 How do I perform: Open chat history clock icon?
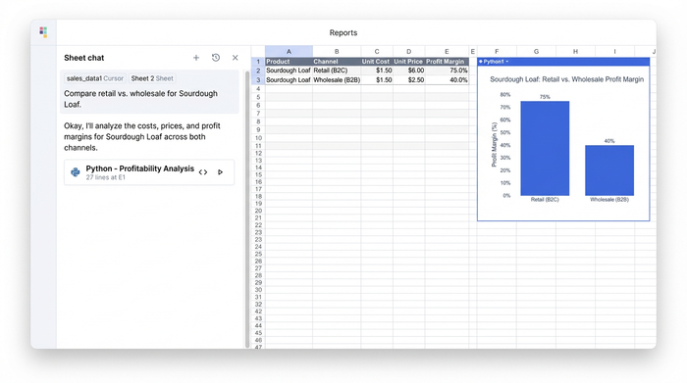point(216,58)
